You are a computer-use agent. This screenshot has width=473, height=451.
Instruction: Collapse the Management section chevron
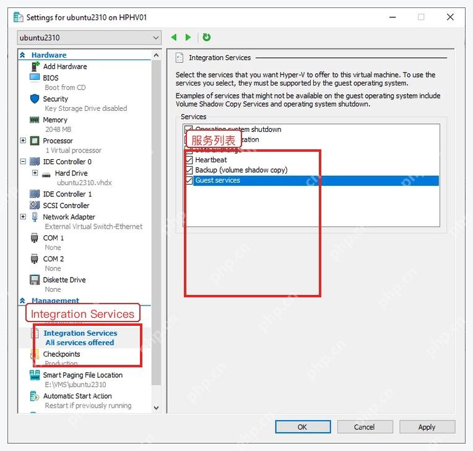pos(23,300)
